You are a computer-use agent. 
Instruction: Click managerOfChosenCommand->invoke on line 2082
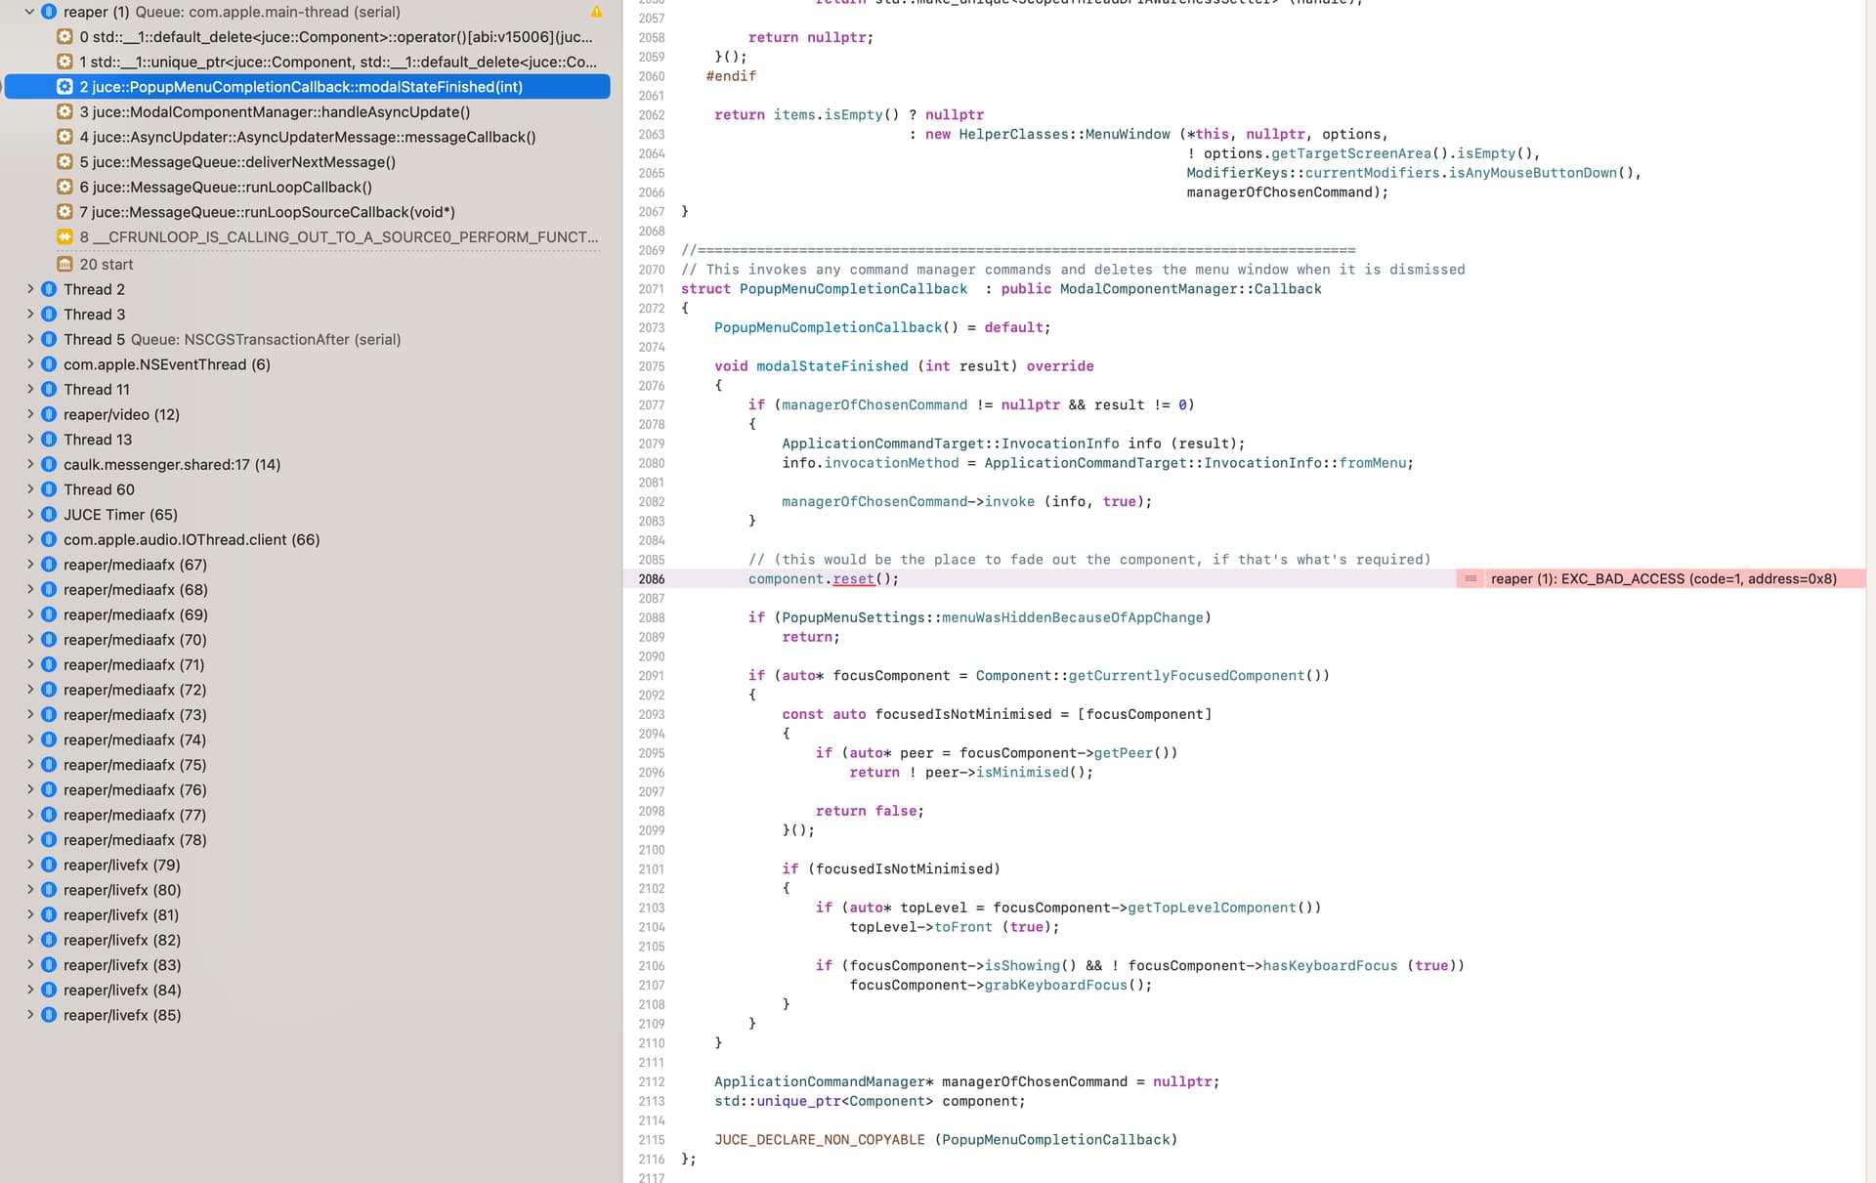(908, 501)
